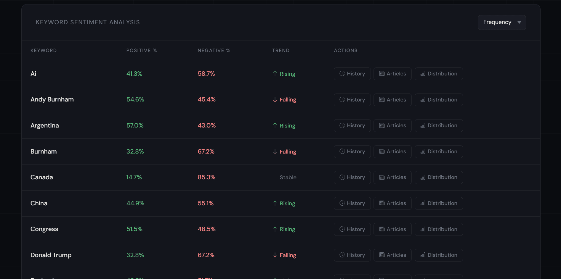Click the Keyword Sentiment Analysis title
Screen dimensions: 561x279
click(88, 22)
